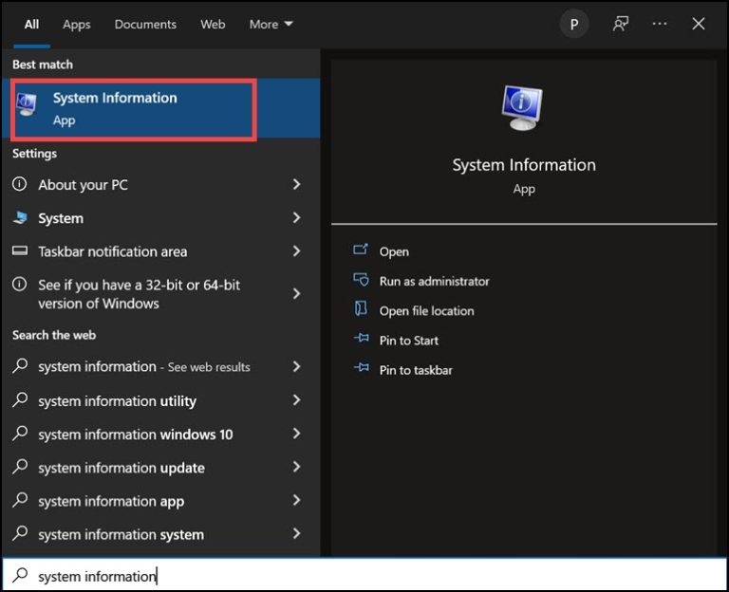The height and width of the screenshot is (592, 729).
Task: Click Pin to taskbar option
Action: (416, 370)
